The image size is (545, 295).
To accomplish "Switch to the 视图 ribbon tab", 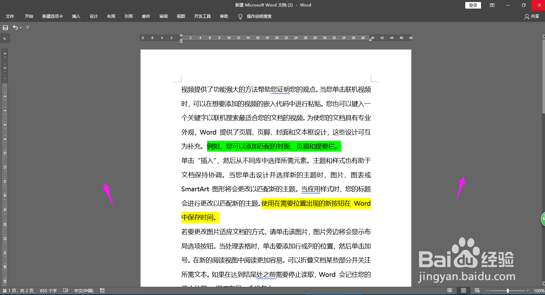I will pyautogui.click(x=181, y=16).
